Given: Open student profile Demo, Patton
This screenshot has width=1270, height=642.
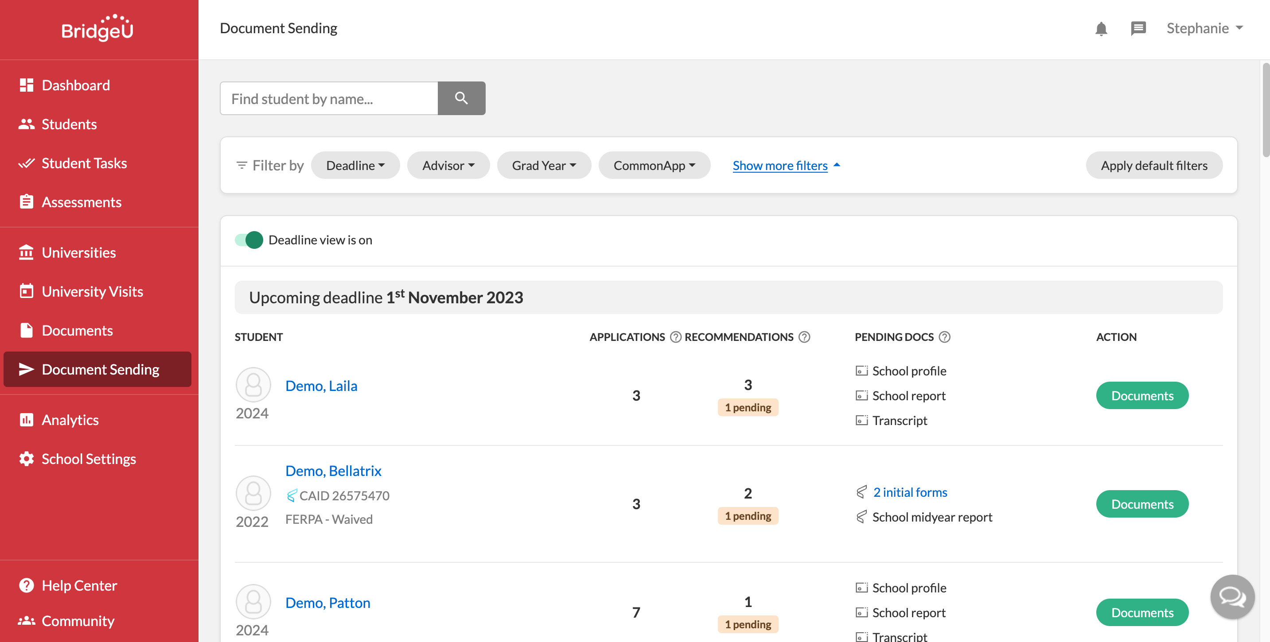Looking at the screenshot, I should (x=328, y=603).
